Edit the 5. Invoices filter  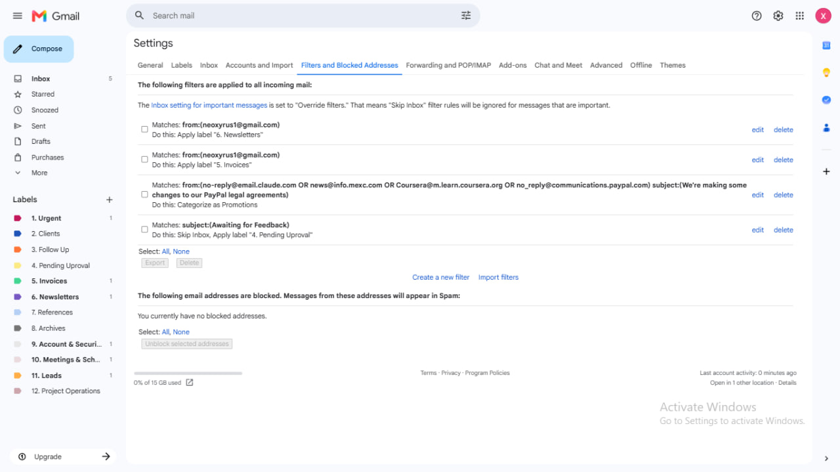(x=758, y=160)
